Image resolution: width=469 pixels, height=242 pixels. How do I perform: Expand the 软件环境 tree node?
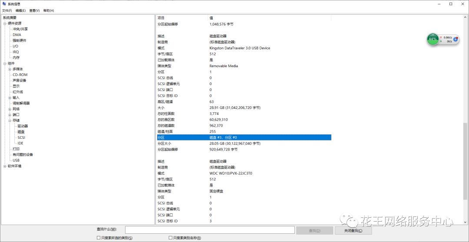point(5,166)
